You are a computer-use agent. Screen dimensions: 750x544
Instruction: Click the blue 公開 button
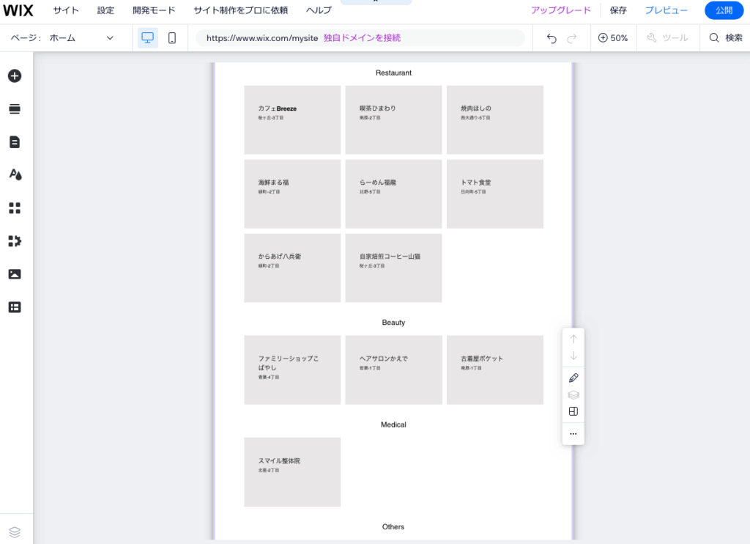[724, 10]
